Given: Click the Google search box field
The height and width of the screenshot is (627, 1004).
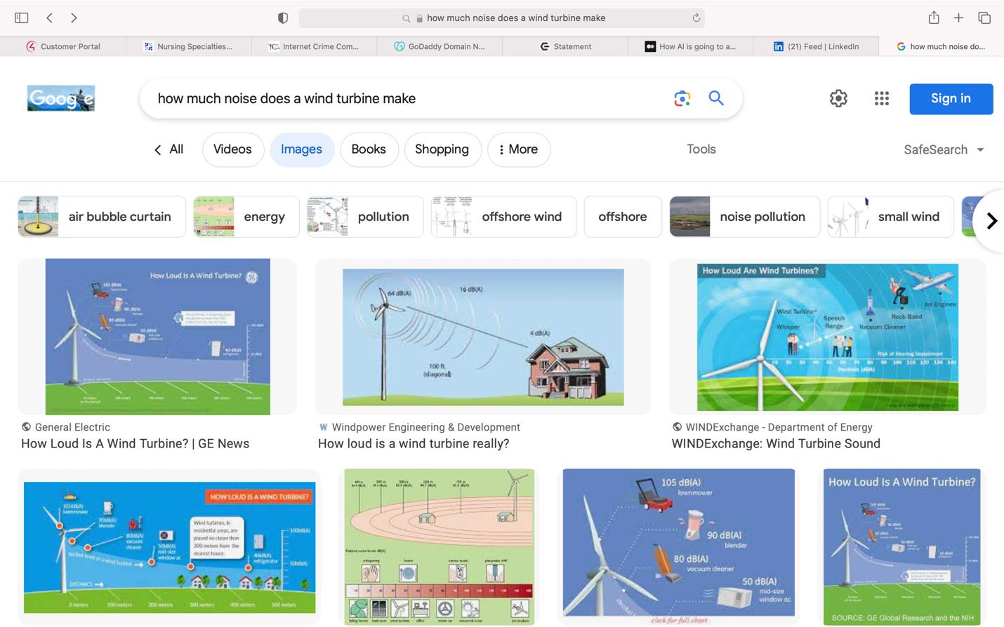Looking at the screenshot, I should pyautogui.click(x=441, y=98).
